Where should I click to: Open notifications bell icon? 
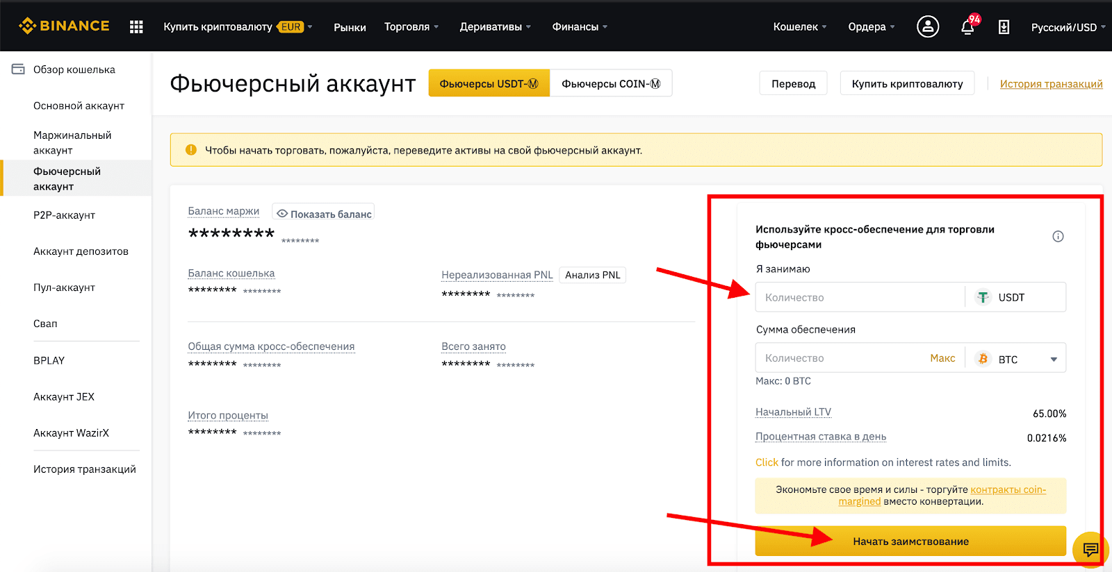(967, 27)
